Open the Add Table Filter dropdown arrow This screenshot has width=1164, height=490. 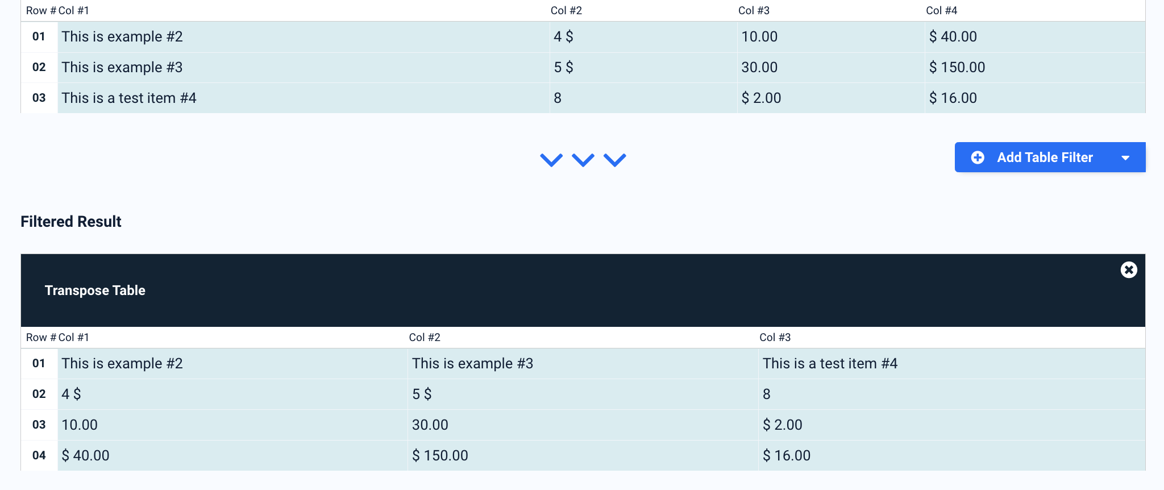tap(1125, 158)
